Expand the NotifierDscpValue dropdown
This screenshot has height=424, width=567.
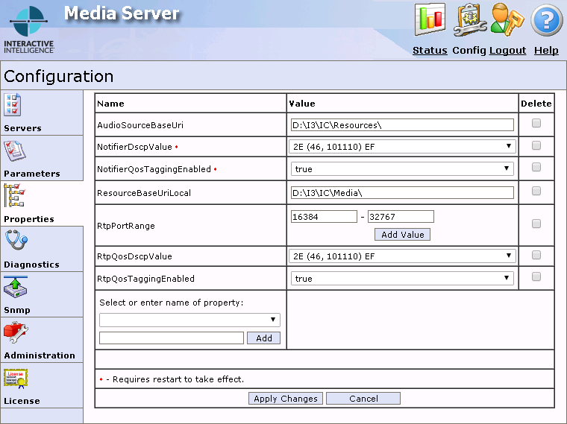pos(402,147)
